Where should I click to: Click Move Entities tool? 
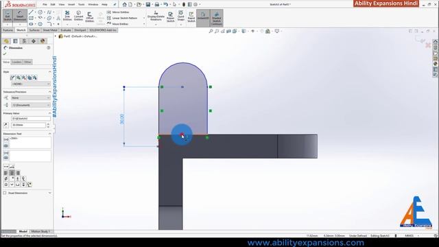[118, 24]
